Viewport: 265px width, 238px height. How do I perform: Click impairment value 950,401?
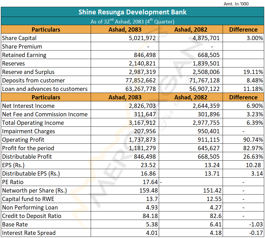coord(208,131)
